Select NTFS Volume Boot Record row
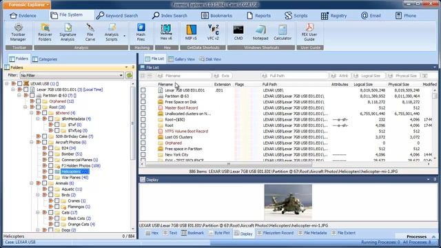The image size is (441, 248). coord(187,132)
